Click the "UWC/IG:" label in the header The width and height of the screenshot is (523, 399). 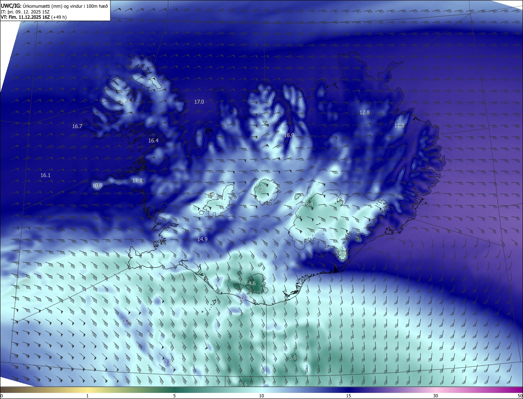(x=11, y=5)
